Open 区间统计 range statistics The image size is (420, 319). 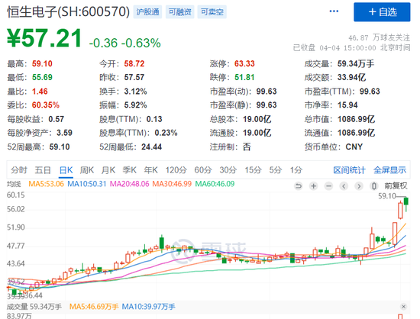click(x=349, y=170)
